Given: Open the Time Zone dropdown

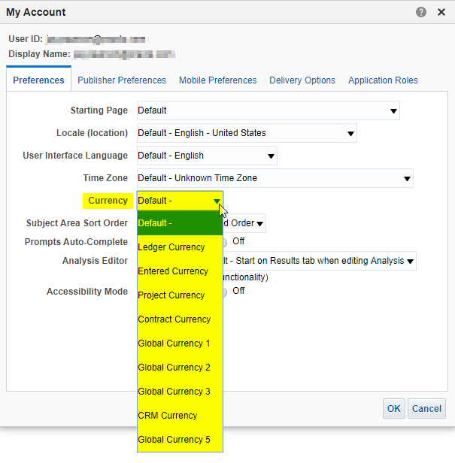Looking at the screenshot, I should [407, 179].
